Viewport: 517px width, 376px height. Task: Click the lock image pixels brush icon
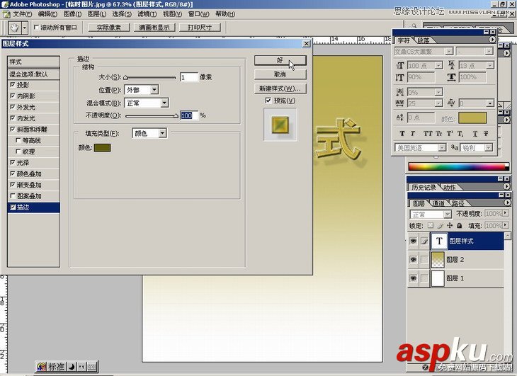441,226
